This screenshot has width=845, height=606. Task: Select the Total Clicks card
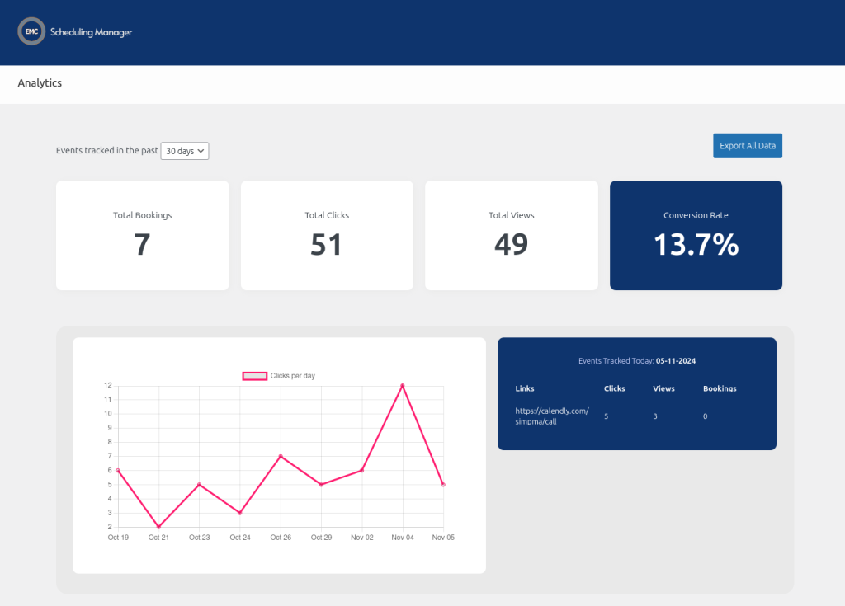tap(327, 235)
